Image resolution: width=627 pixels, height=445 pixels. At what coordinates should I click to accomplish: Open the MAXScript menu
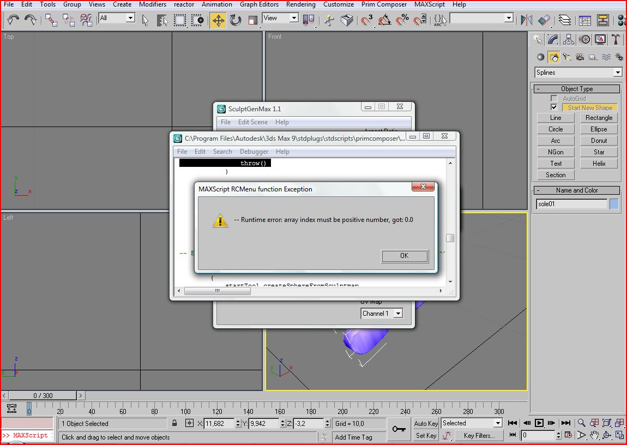(x=430, y=4)
